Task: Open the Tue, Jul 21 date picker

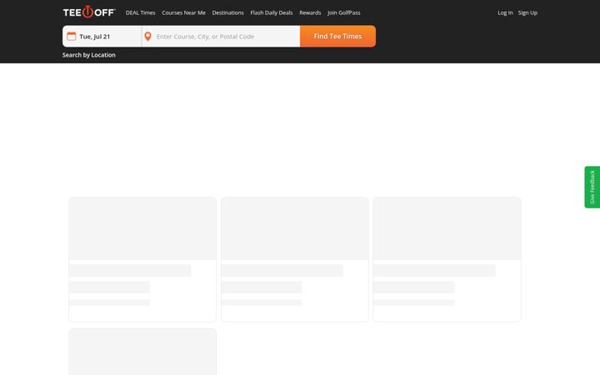Action: (x=102, y=37)
